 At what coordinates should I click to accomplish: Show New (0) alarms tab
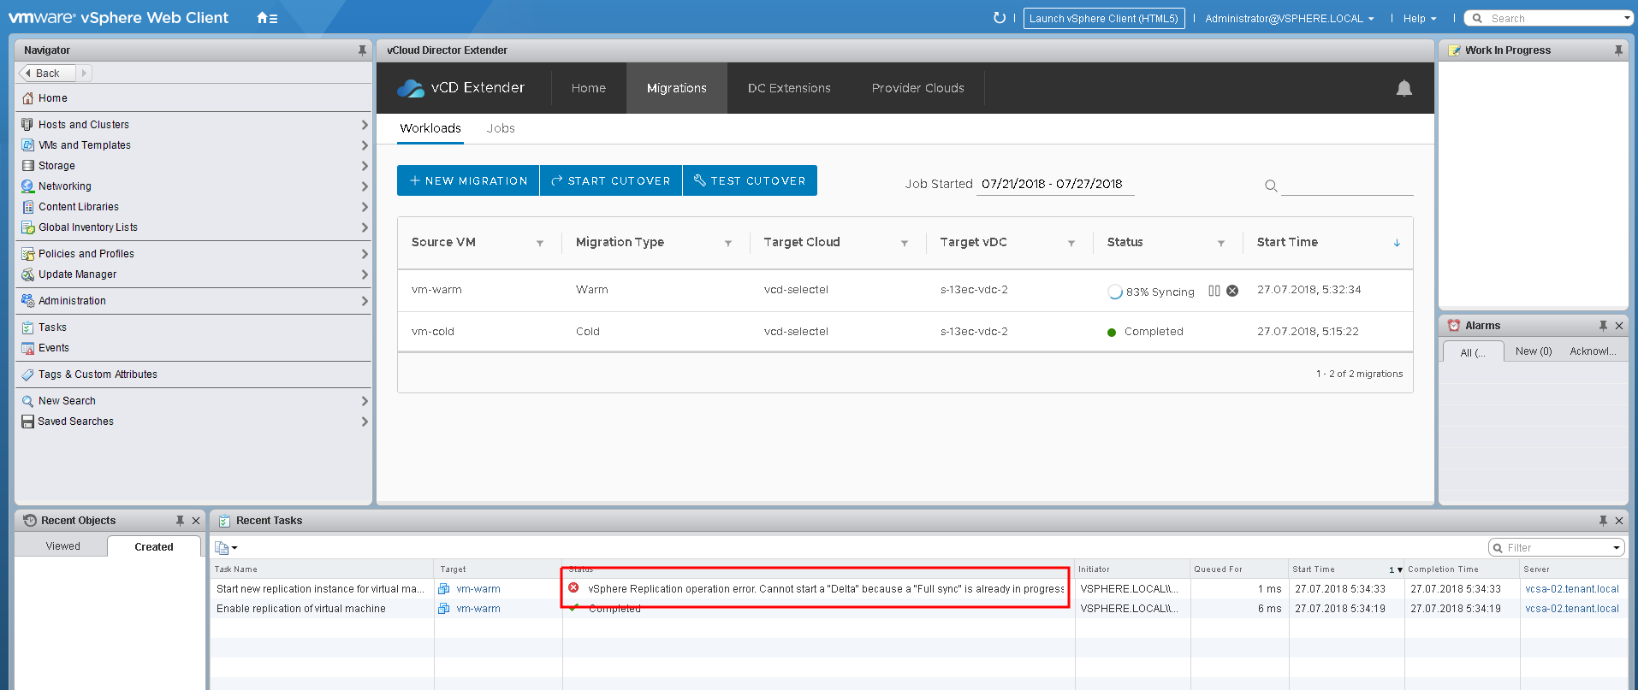(x=1534, y=351)
